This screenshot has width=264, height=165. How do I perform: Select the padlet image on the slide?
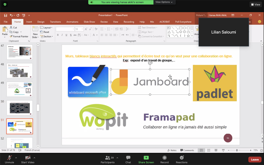pos(215,83)
